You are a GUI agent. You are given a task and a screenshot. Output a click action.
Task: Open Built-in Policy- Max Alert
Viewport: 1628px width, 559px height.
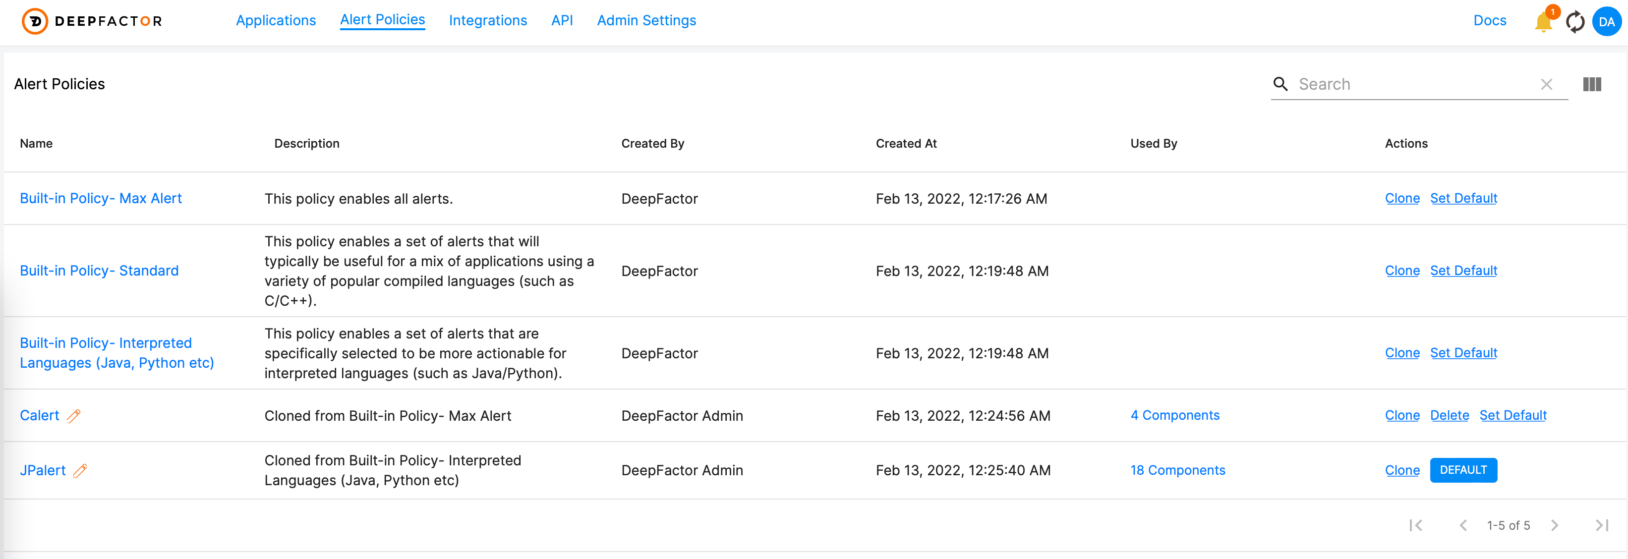click(x=101, y=198)
